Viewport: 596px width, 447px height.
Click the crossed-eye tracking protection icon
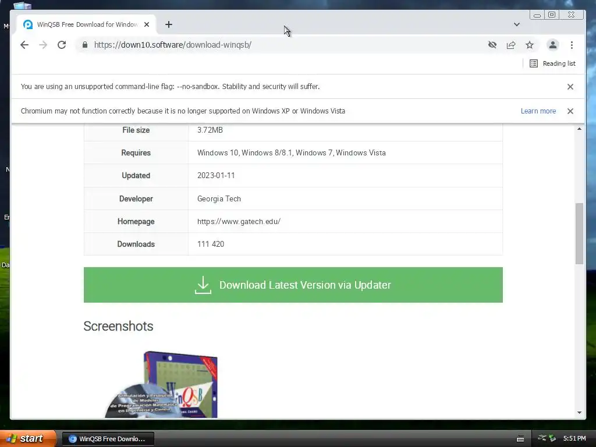click(x=492, y=45)
